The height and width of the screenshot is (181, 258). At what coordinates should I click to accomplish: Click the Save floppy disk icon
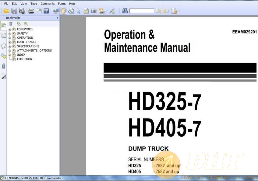pos(14,11)
